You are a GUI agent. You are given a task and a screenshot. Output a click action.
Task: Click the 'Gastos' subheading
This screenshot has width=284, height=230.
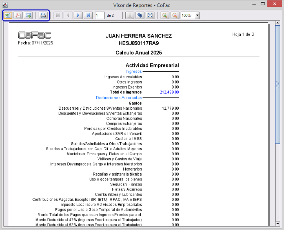135,103
